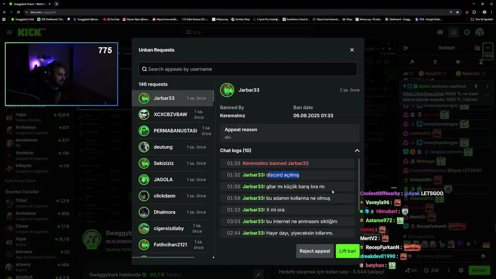Click the gavel moderation icon
Viewport: 496px width, 279px height.
tap(412, 62)
